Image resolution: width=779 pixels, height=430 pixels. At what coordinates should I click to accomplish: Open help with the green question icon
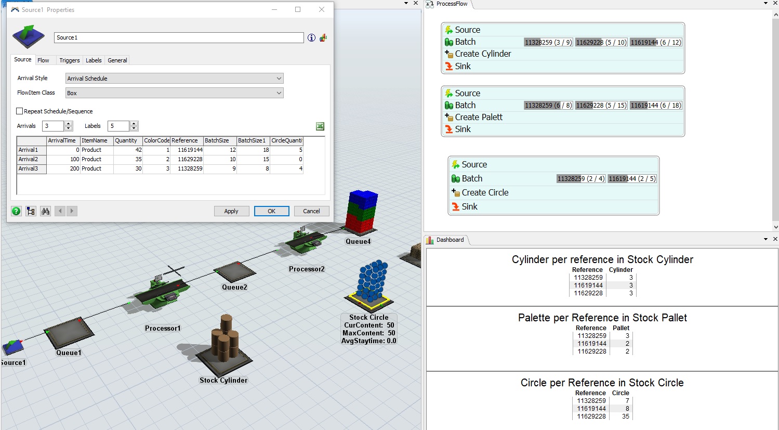coord(17,211)
